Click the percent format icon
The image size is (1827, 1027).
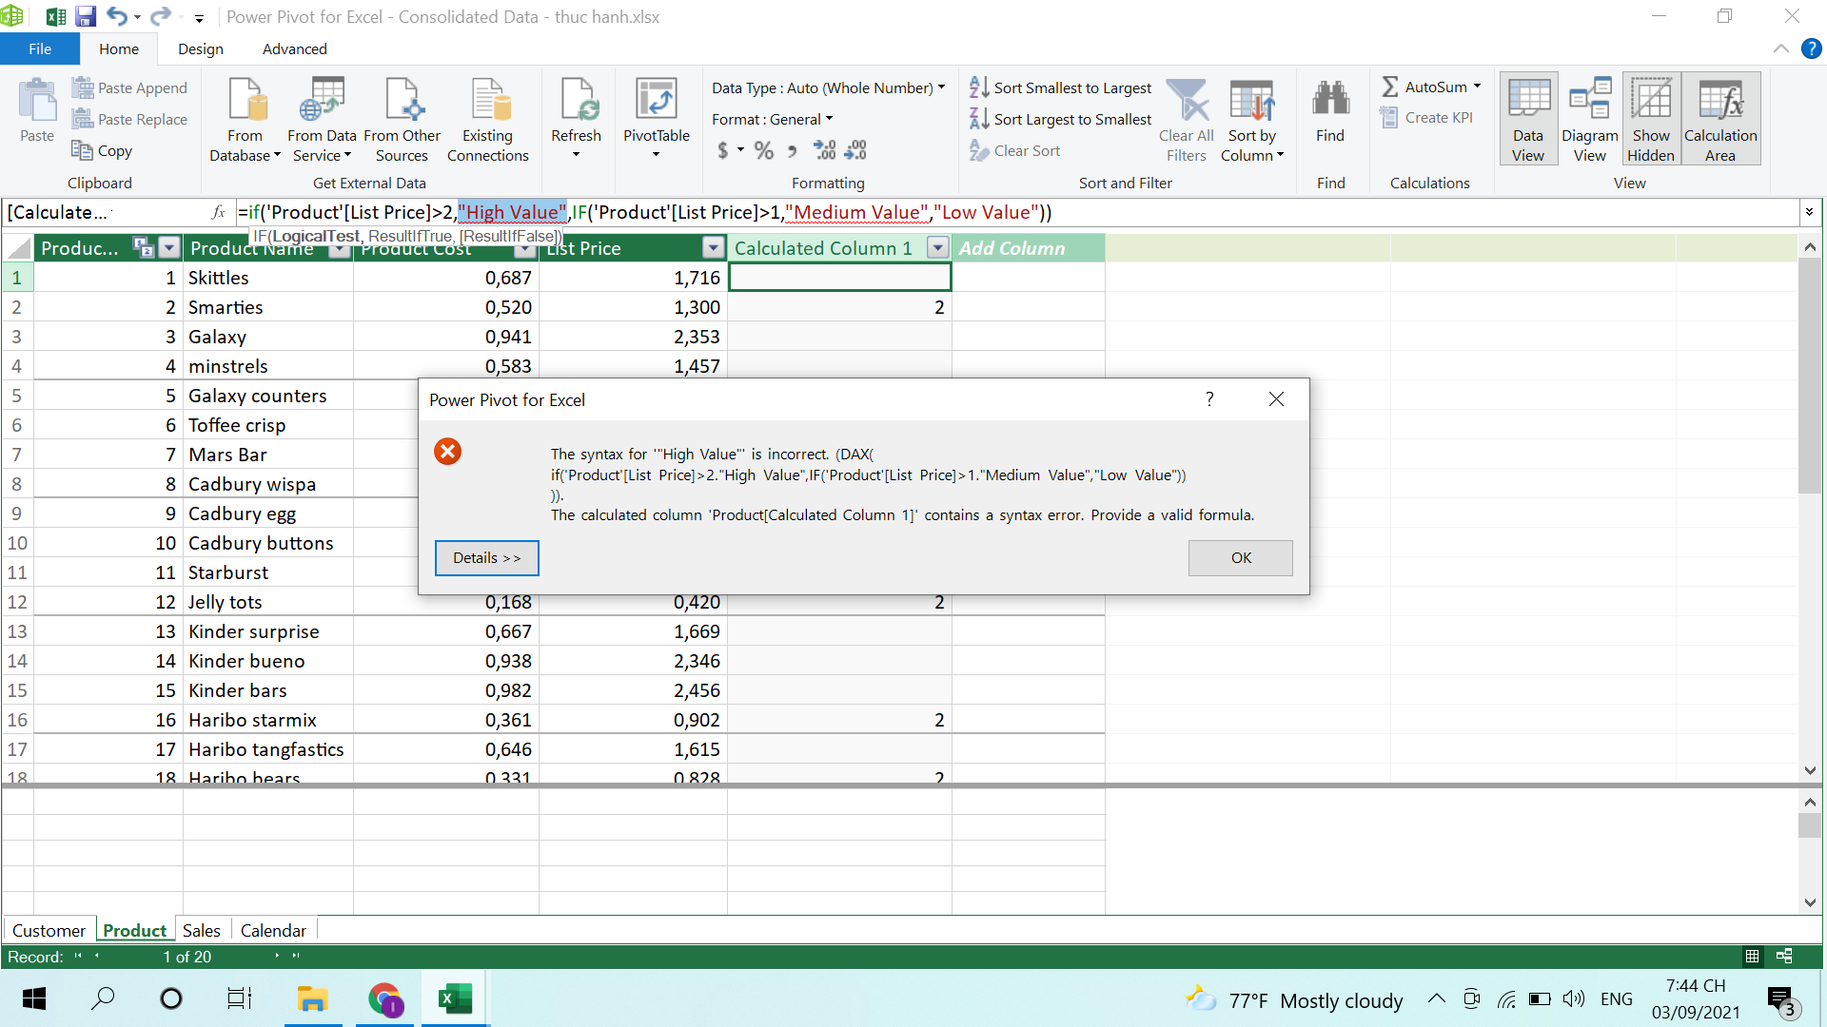pyautogui.click(x=763, y=150)
